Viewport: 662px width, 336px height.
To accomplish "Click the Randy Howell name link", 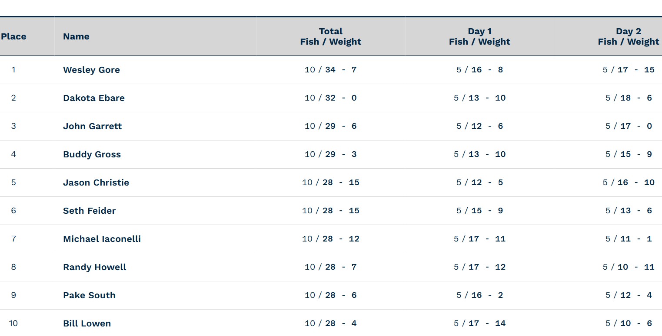I will [94, 267].
